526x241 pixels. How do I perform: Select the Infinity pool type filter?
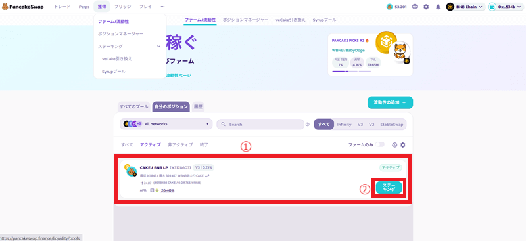tap(344, 124)
